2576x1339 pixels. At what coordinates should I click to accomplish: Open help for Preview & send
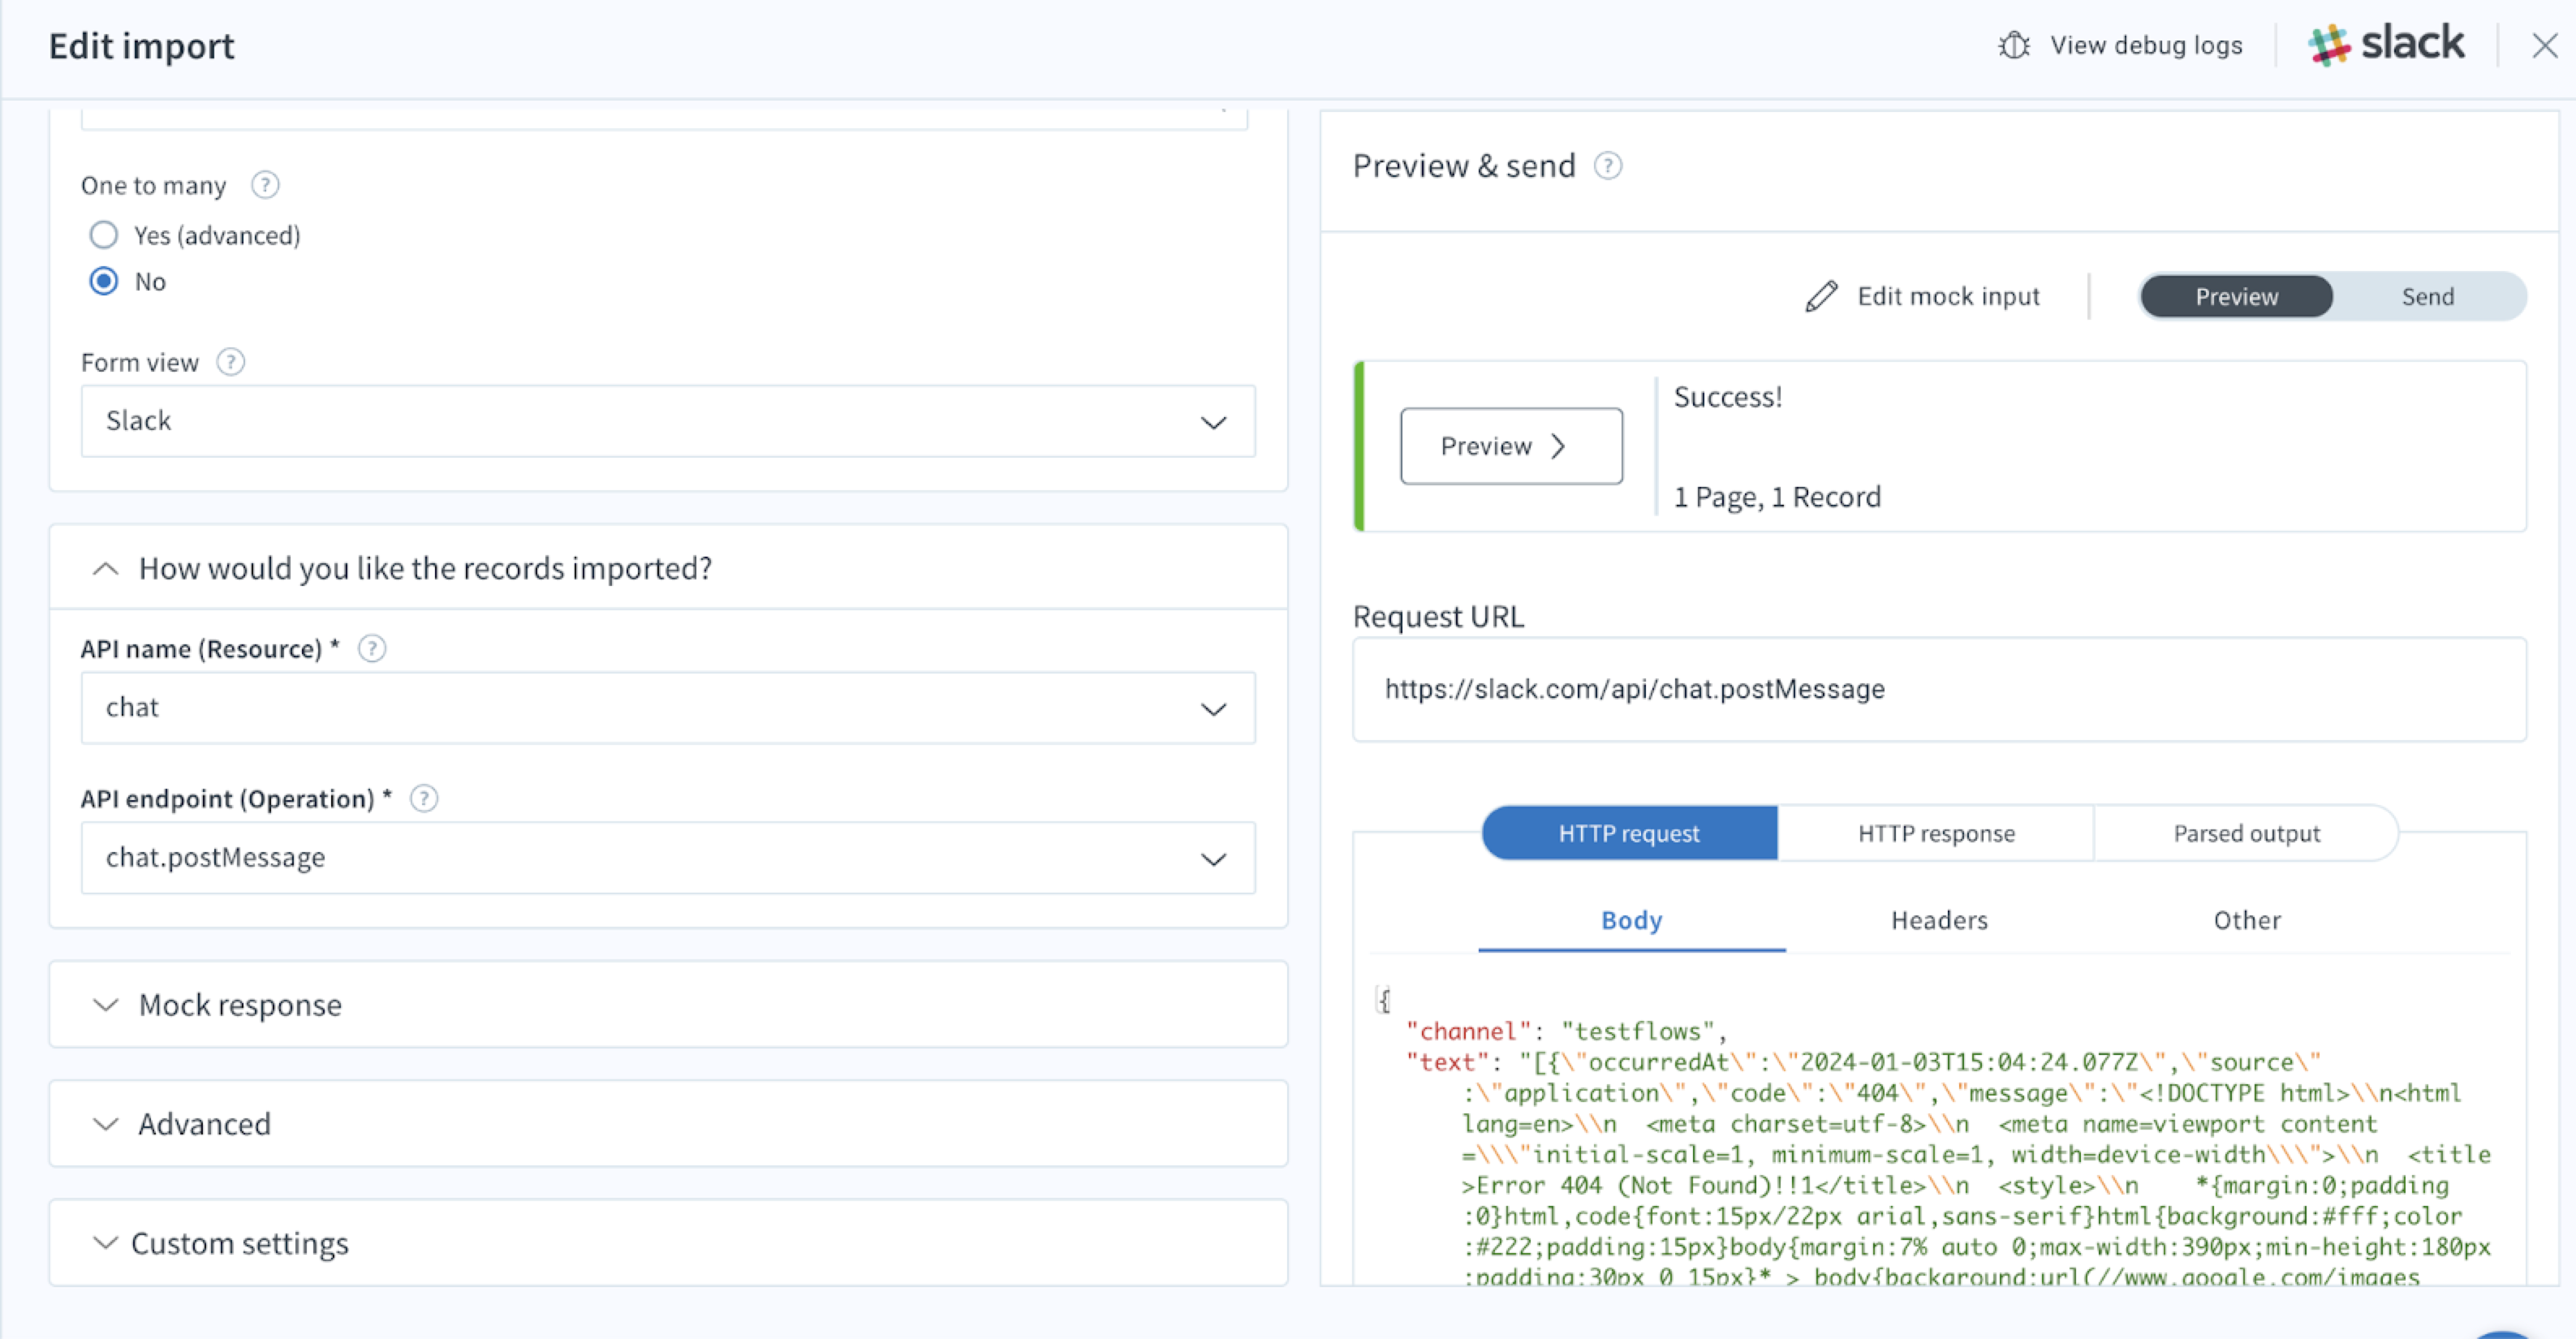[x=1608, y=166]
